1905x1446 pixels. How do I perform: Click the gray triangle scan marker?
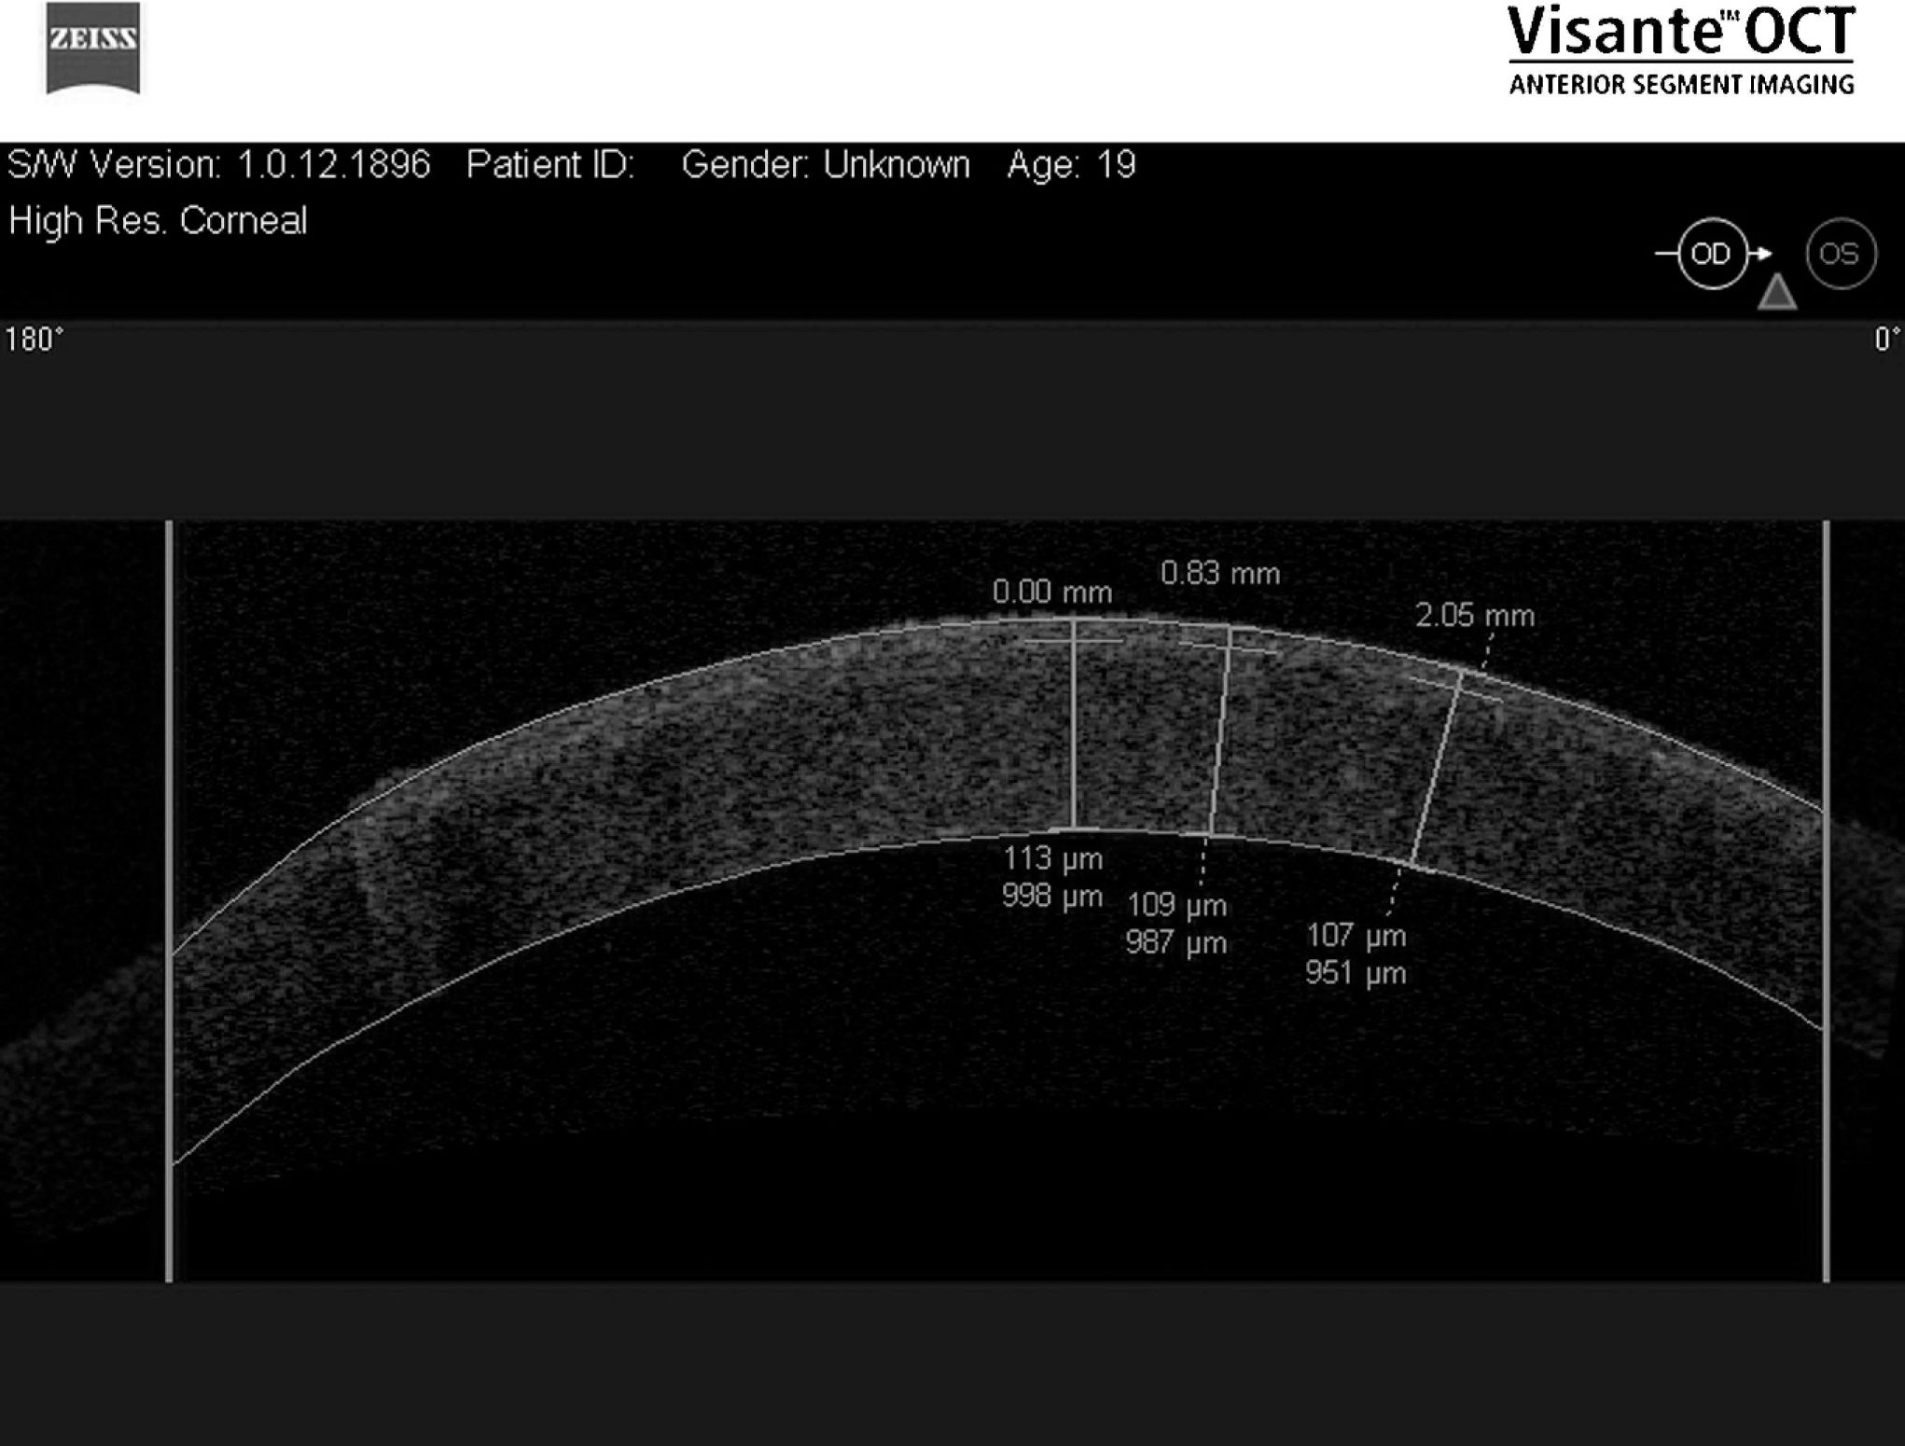click(1777, 293)
